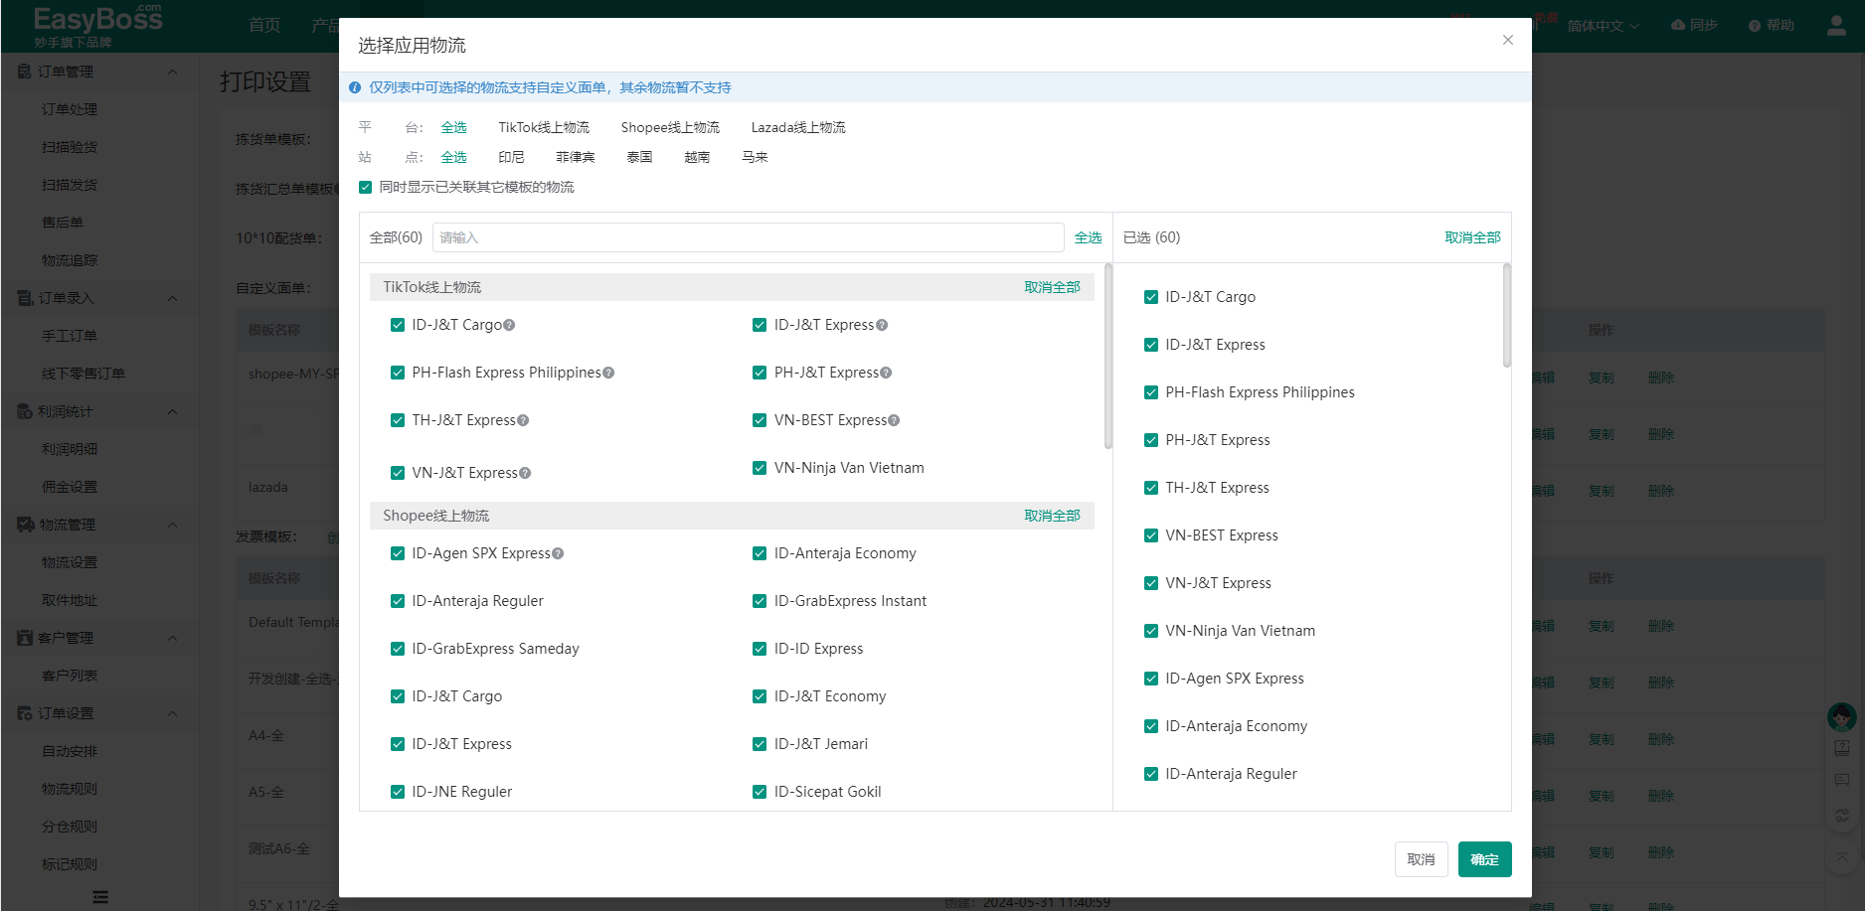This screenshot has width=1865, height=911.
Task: Click help icon next to TikTok ID-J&T Express
Action: [x=882, y=325]
